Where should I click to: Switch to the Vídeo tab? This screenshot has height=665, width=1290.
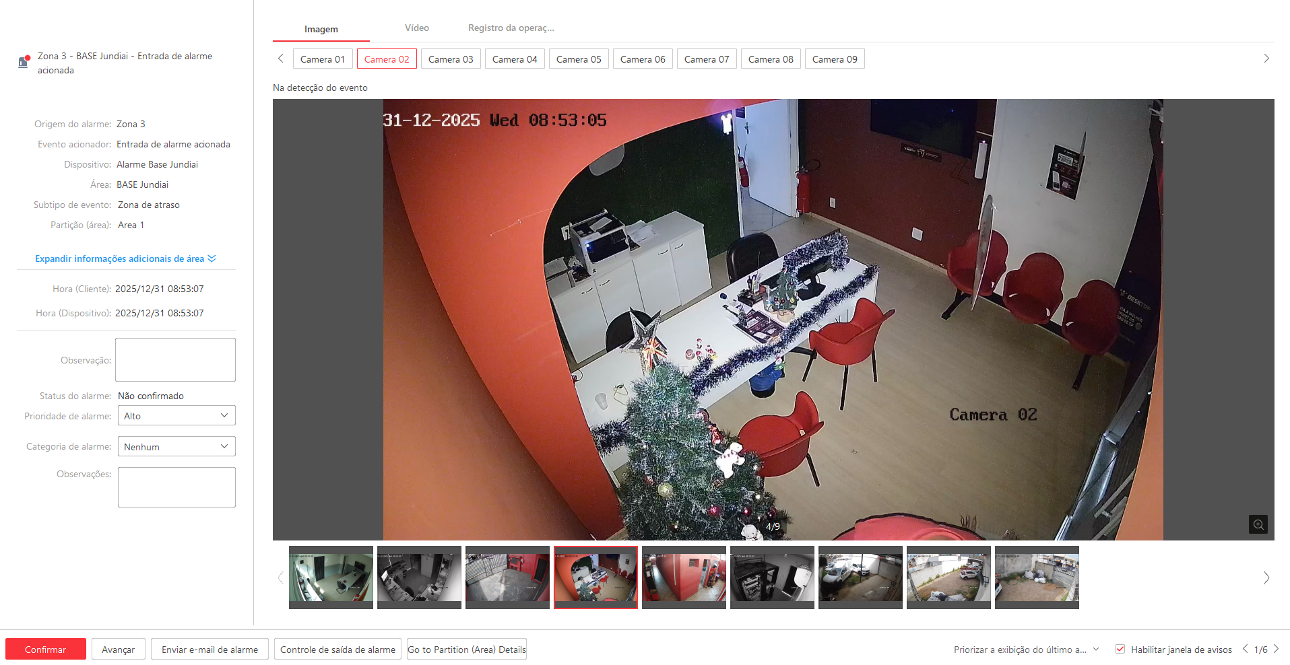point(416,28)
